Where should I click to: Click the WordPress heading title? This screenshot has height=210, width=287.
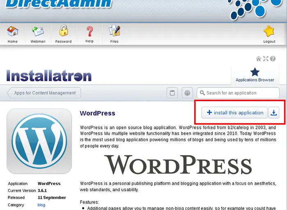(98, 113)
